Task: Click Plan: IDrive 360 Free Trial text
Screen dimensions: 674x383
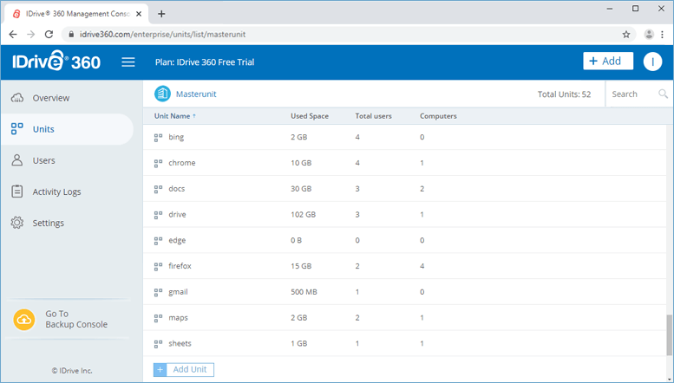Action: click(205, 62)
